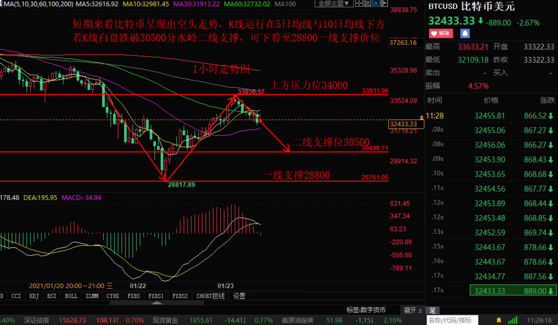Click the scrollbar up-arrow handle below indicator tabs
The height and width of the screenshot is (325, 558).
coord(157,303)
